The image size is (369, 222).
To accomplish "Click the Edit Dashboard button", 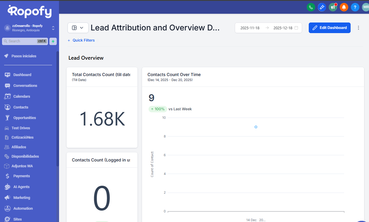I will [x=330, y=28].
